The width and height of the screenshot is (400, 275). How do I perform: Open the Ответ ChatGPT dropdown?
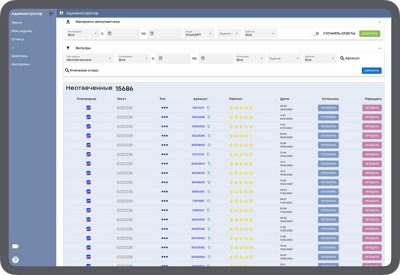click(x=199, y=34)
